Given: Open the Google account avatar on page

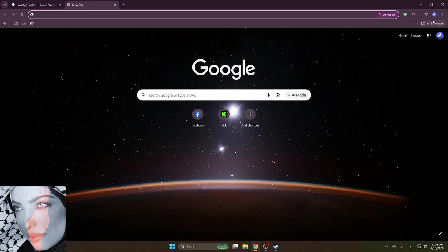Looking at the screenshot, I should point(440,36).
